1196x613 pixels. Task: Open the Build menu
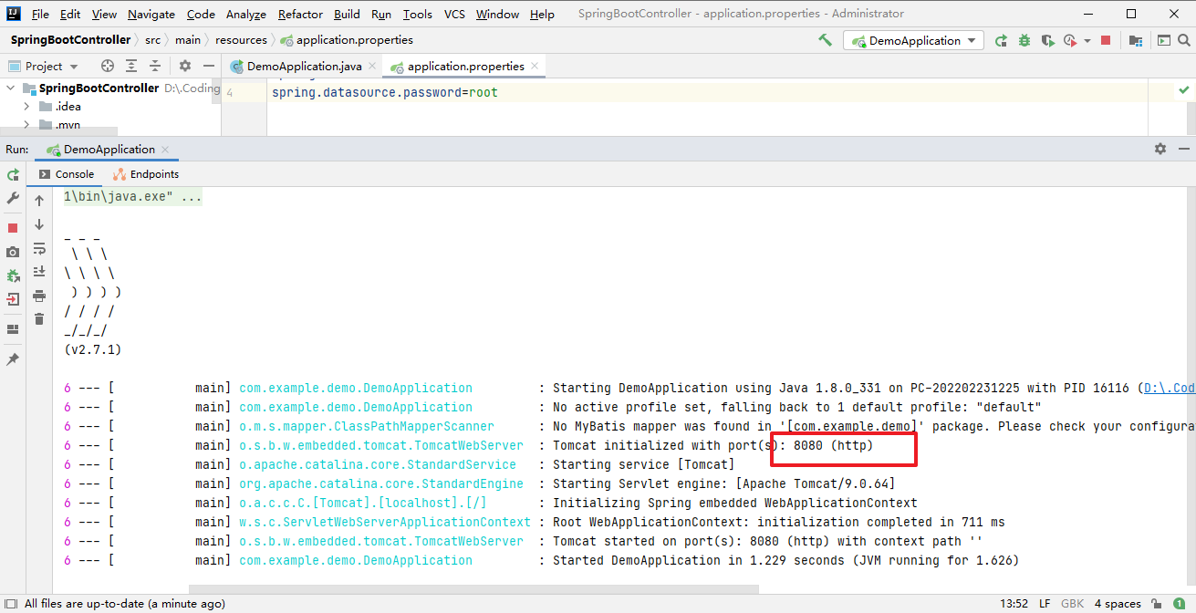click(347, 14)
